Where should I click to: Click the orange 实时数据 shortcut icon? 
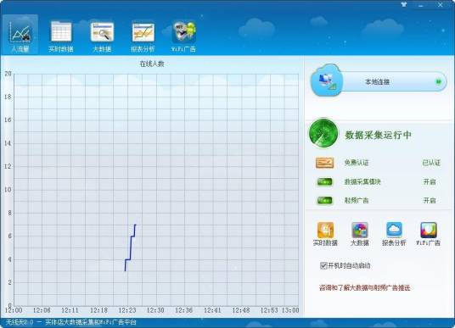click(325, 230)
